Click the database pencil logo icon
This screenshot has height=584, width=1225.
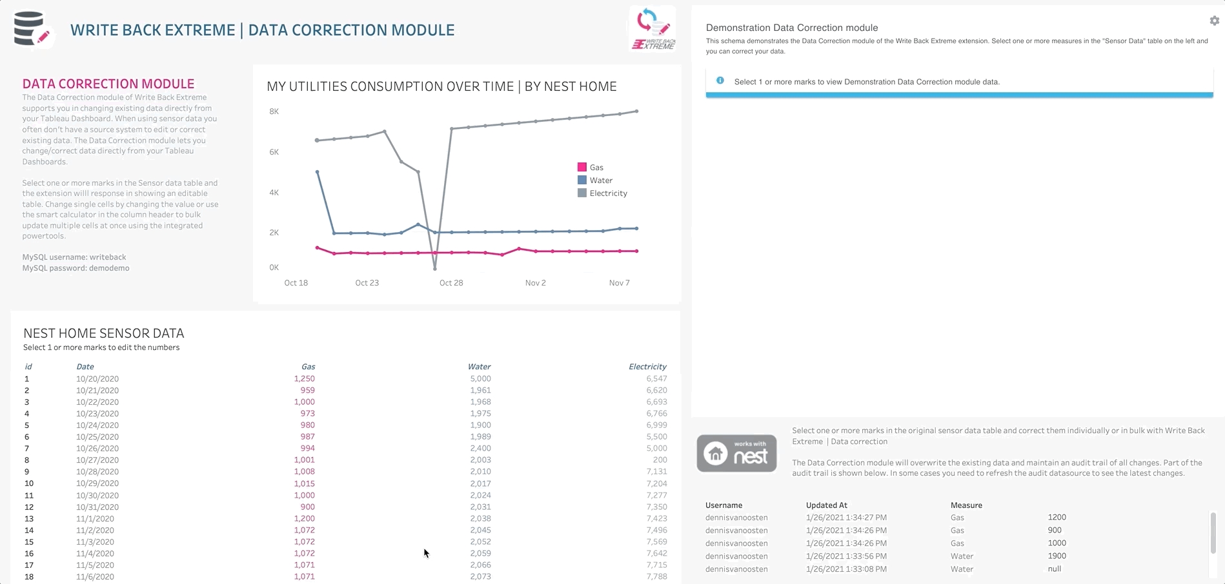pos(32,29)
